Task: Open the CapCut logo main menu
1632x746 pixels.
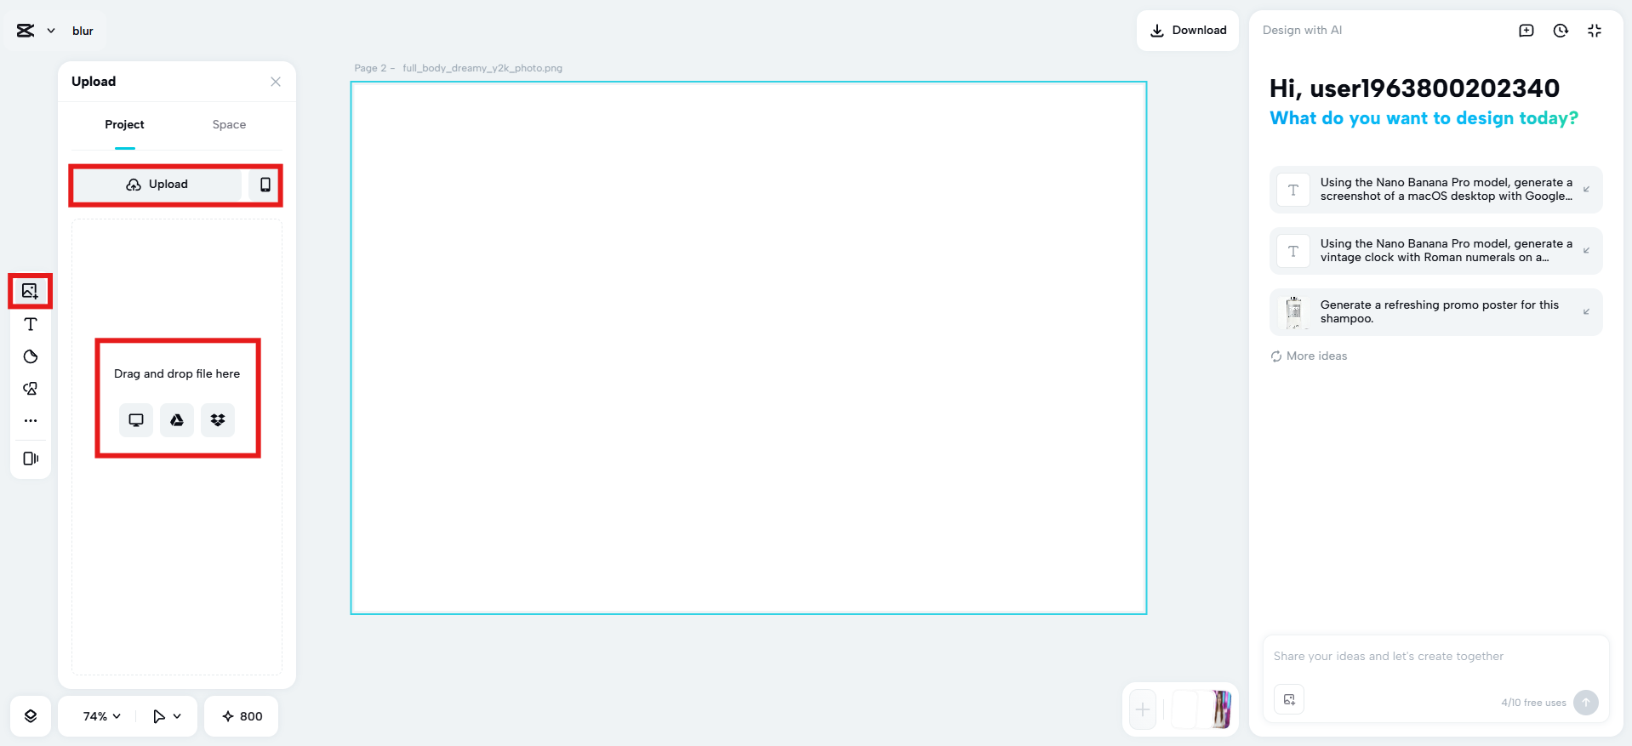Action: (x=26, y=31)
